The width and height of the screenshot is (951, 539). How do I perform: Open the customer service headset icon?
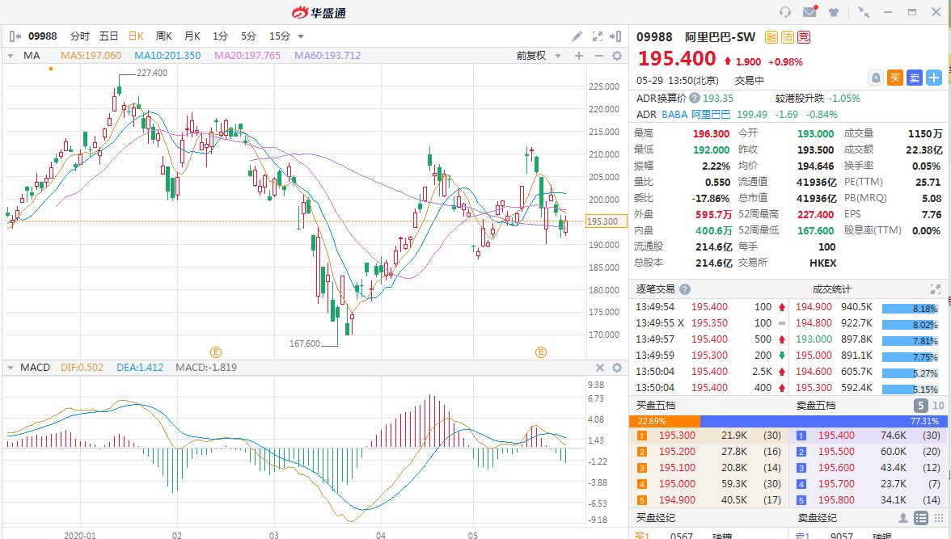point(784,11)
